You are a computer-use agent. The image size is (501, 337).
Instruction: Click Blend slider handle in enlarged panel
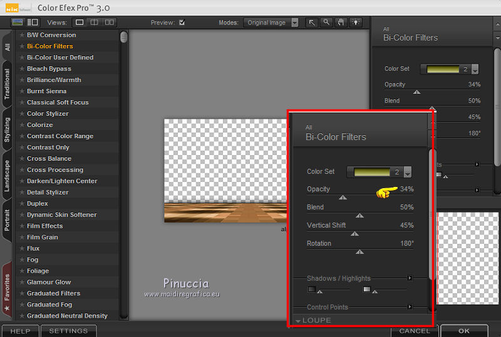(359, 216)
